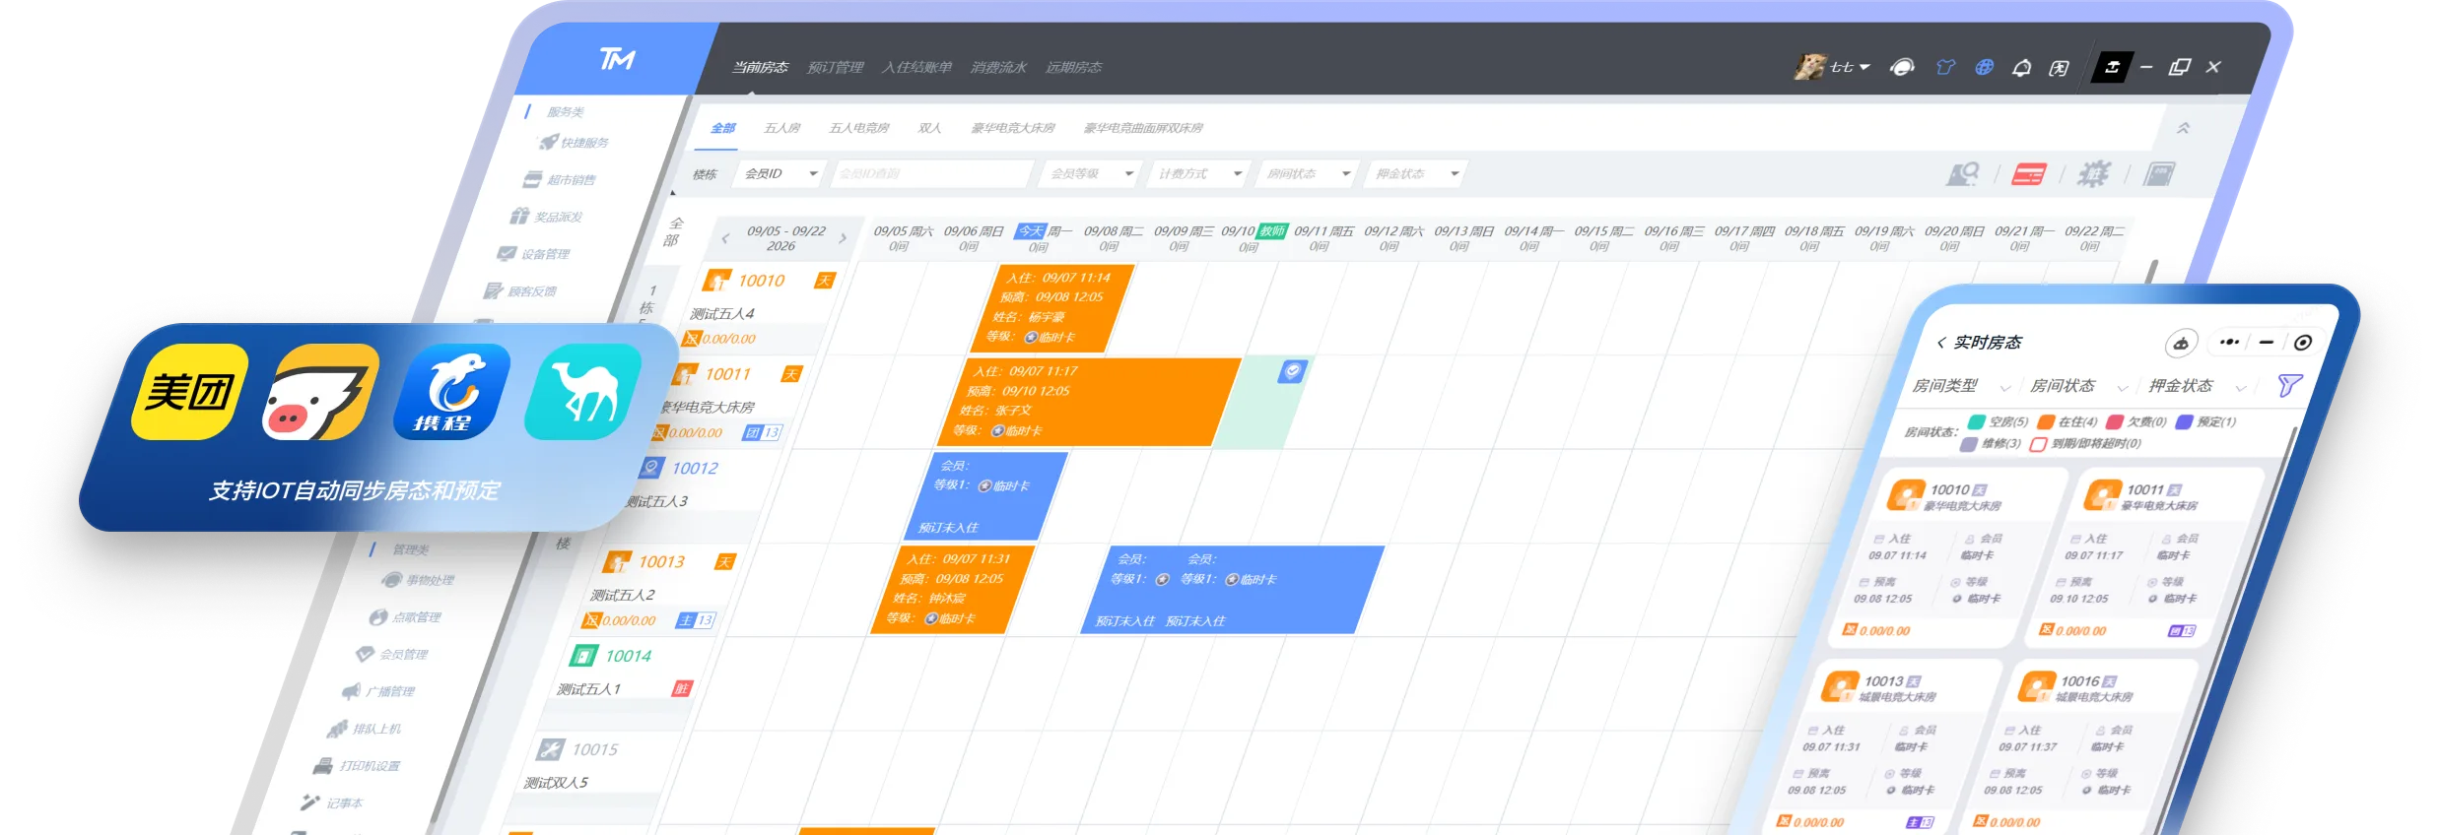Open the notification bell
2440x835 pixels.
(x=2021, y=68)
